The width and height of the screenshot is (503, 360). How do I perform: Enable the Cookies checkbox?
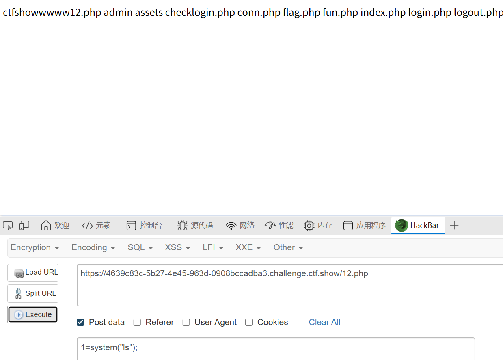point(249,322)
